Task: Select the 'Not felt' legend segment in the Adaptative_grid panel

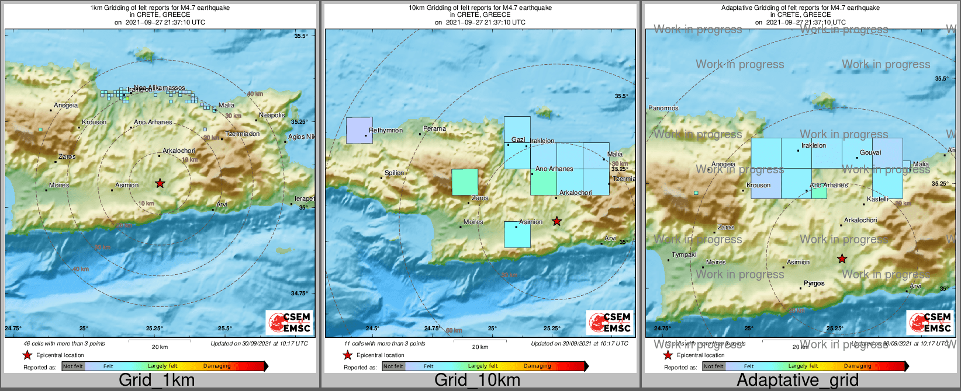Action: click(714, 366)
